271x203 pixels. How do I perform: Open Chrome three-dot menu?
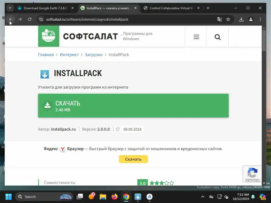pos(260,19)
